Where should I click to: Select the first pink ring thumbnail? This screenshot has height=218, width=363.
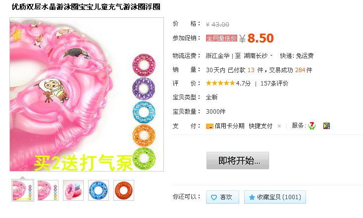23,190
